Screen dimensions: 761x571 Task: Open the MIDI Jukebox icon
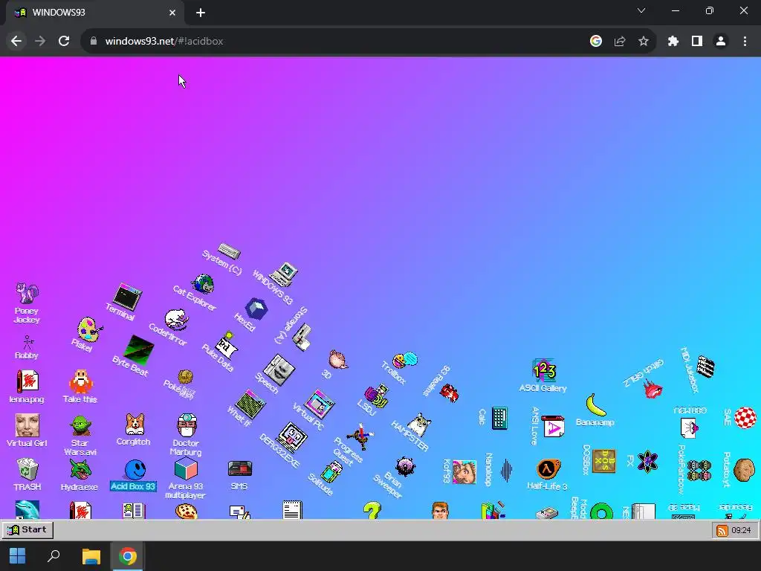click(706, 367)
